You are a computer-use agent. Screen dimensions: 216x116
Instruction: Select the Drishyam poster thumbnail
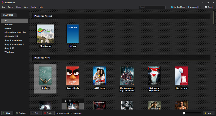tap(154, 105)
